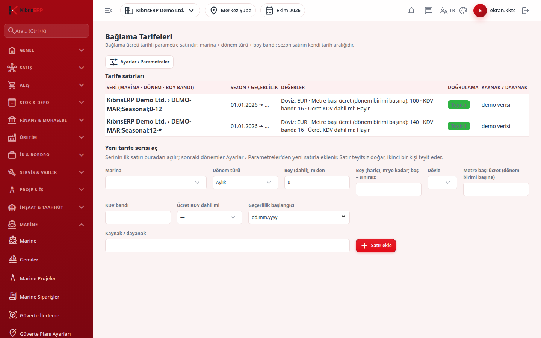Go to Güverte İlerleme
Viewport: 541px width, 338px height.
[x=47, y=315]
